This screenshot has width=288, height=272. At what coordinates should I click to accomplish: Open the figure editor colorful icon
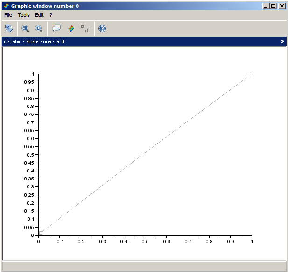click(71, 29)
